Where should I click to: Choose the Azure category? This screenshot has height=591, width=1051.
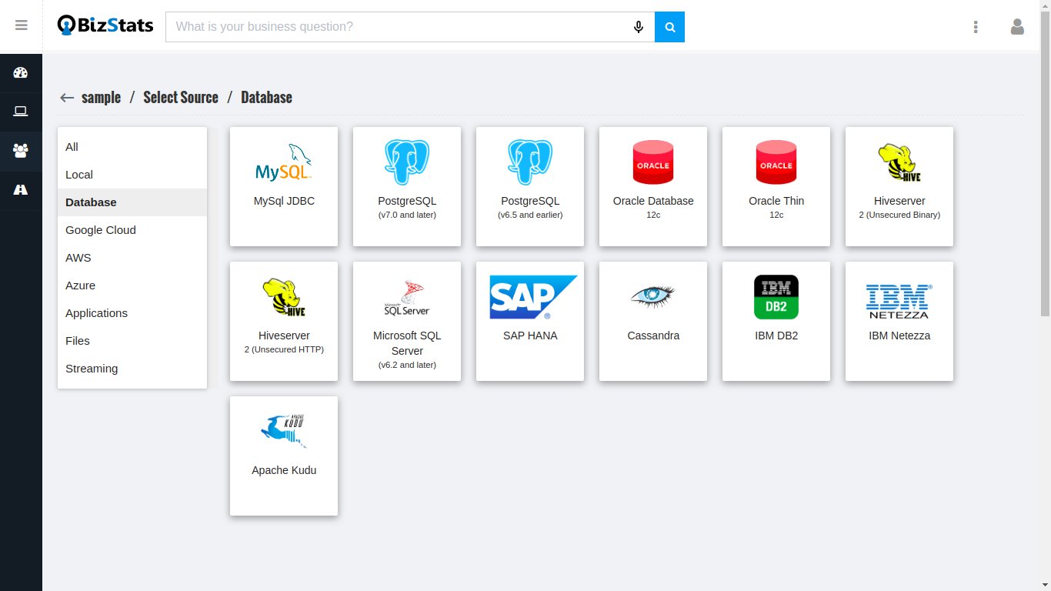(132, 285)
